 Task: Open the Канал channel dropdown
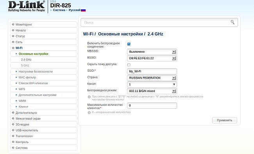152,84
